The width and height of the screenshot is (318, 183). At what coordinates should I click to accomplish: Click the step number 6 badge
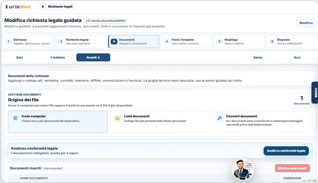click(x=272, y=41)
